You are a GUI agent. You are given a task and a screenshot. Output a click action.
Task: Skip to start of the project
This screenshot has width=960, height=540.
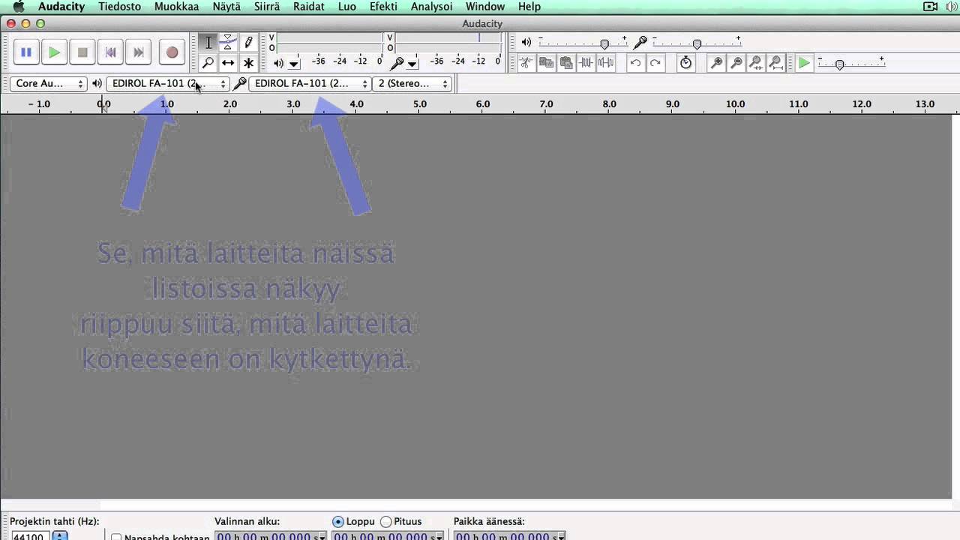(x=110, y=52)
